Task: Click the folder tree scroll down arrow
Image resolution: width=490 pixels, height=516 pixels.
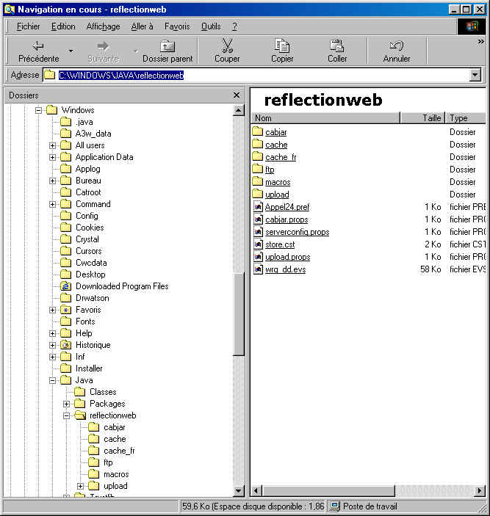Action: 238,491
